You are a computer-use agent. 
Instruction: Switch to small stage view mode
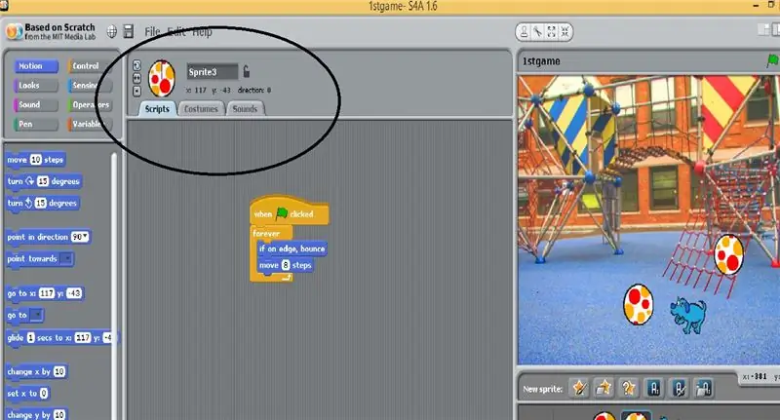tap(763, 30)
